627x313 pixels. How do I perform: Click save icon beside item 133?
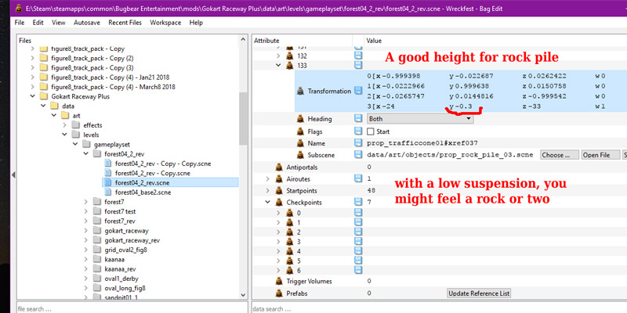358,66
